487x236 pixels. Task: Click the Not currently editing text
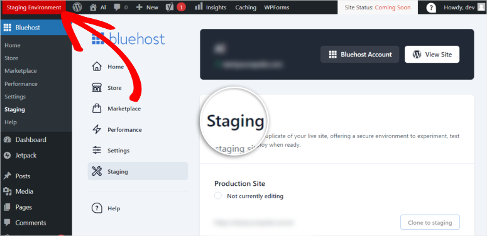[x=255, y=196]
